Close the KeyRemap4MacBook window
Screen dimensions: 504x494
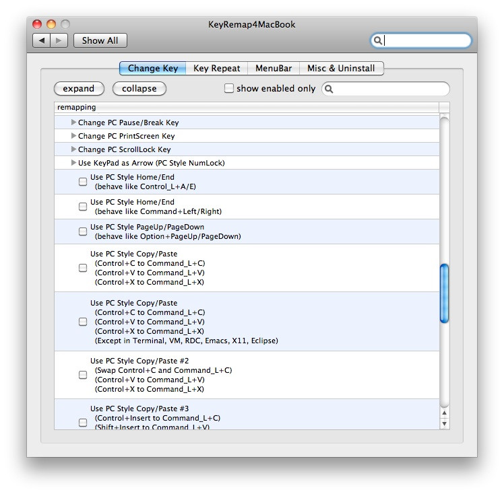[37, 24]
